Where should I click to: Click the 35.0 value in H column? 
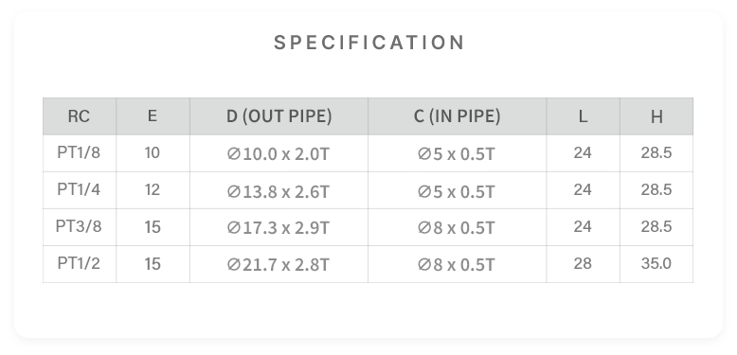coord(656,264)
